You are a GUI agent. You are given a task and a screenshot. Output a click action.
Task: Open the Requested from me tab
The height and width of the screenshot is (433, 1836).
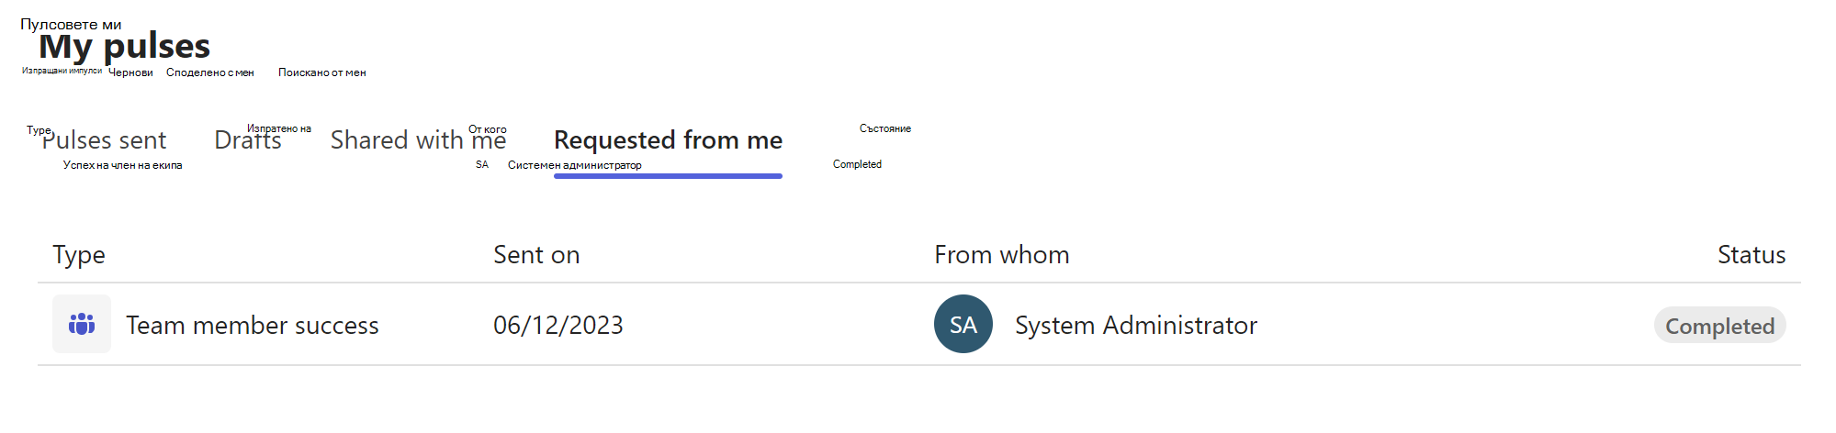point(668,140)
